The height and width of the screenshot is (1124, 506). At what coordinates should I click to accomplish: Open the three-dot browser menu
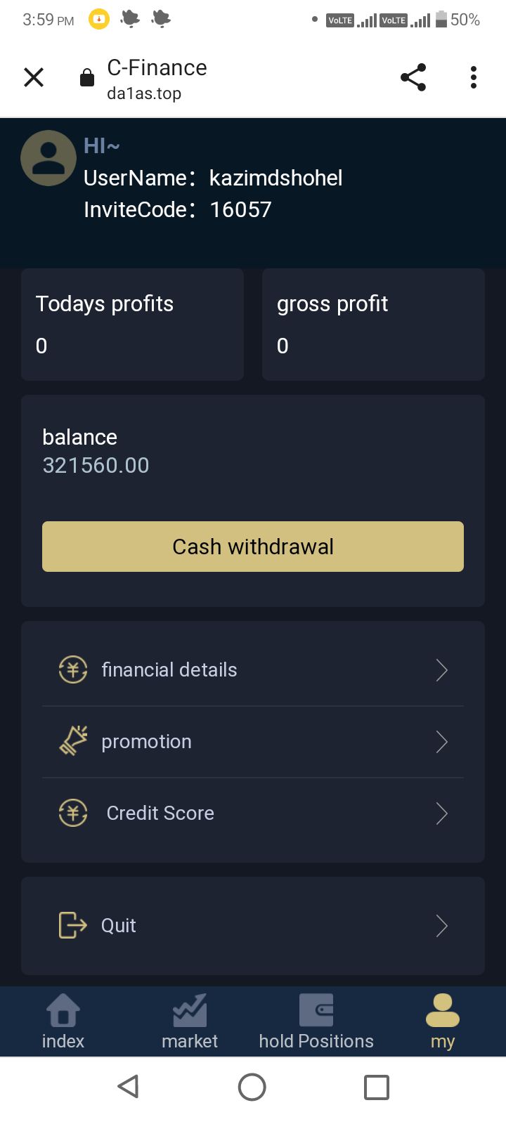474,77
